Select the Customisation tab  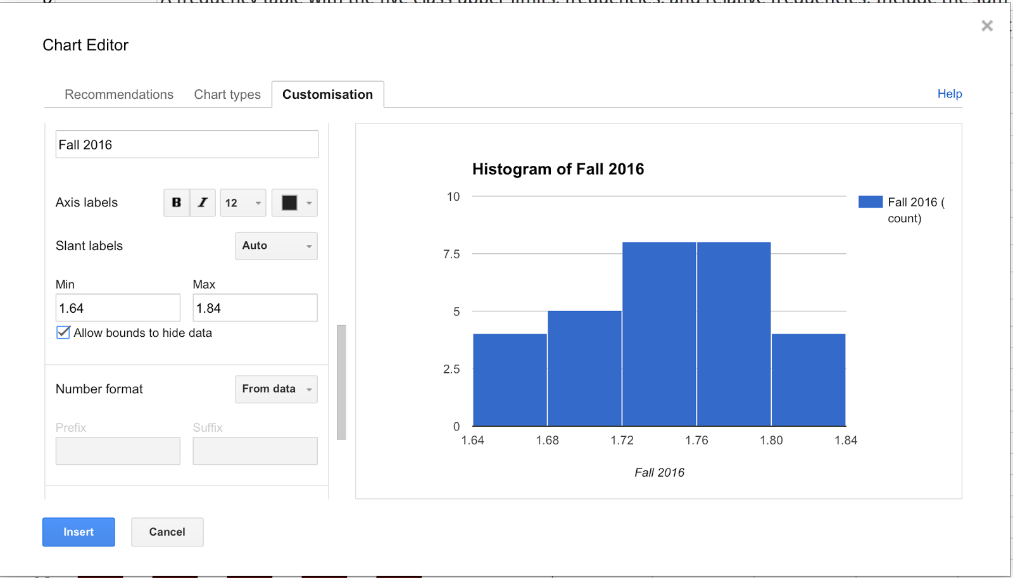(327, 94)
